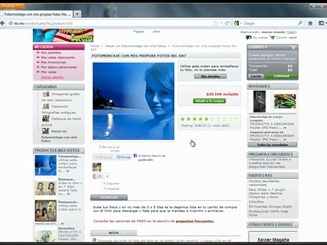The width and height of the screenshot is (327, 245).
Task: Select the Fotomontaje browser tab
Action: tap(37, 14)
